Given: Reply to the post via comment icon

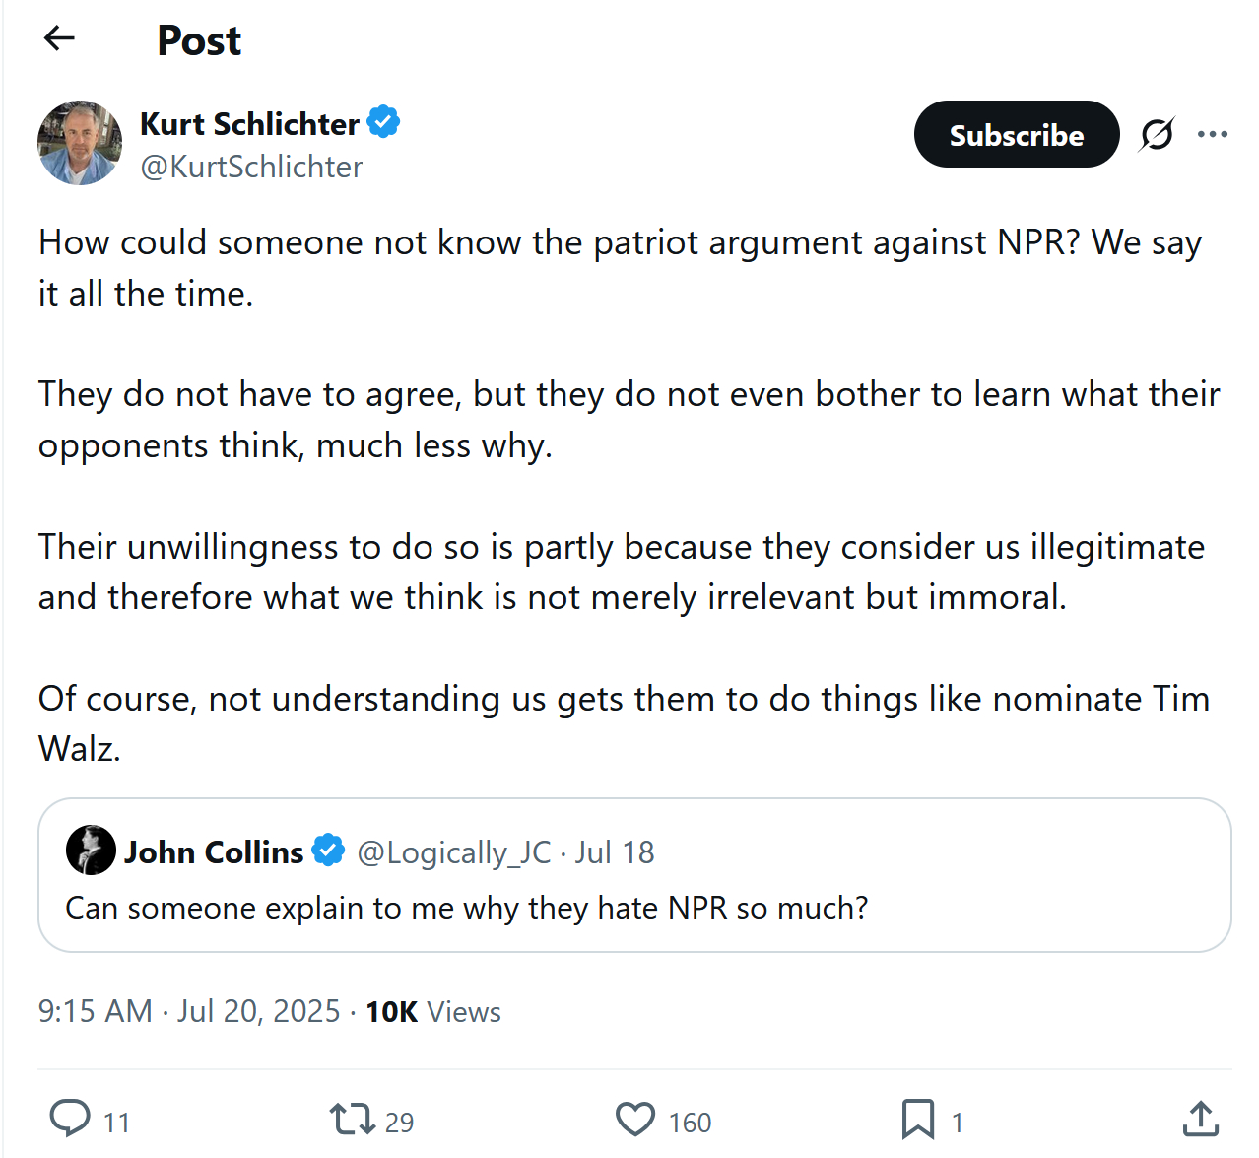Looking at the screenshot, I should [x=70, y=1120].
